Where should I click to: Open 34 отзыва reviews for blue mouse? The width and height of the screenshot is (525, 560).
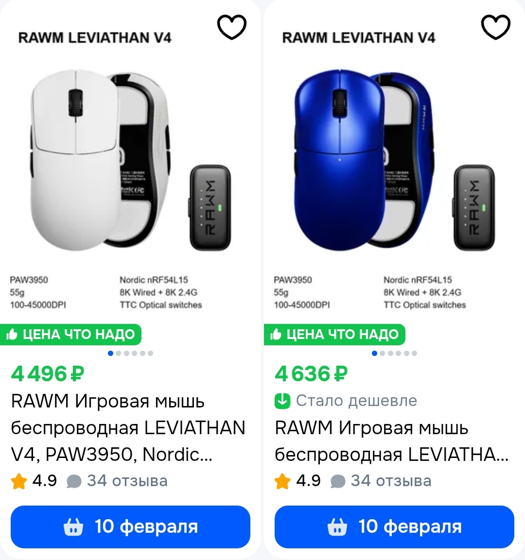coord(391,481)
